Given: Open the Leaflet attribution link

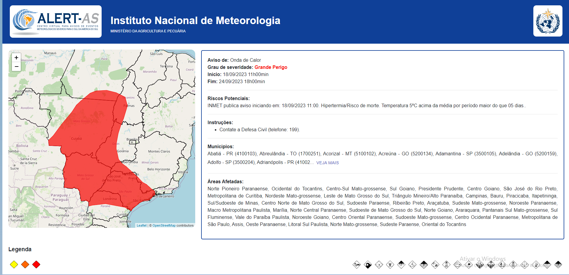Looking at the screenshot, I should point(141,225).
